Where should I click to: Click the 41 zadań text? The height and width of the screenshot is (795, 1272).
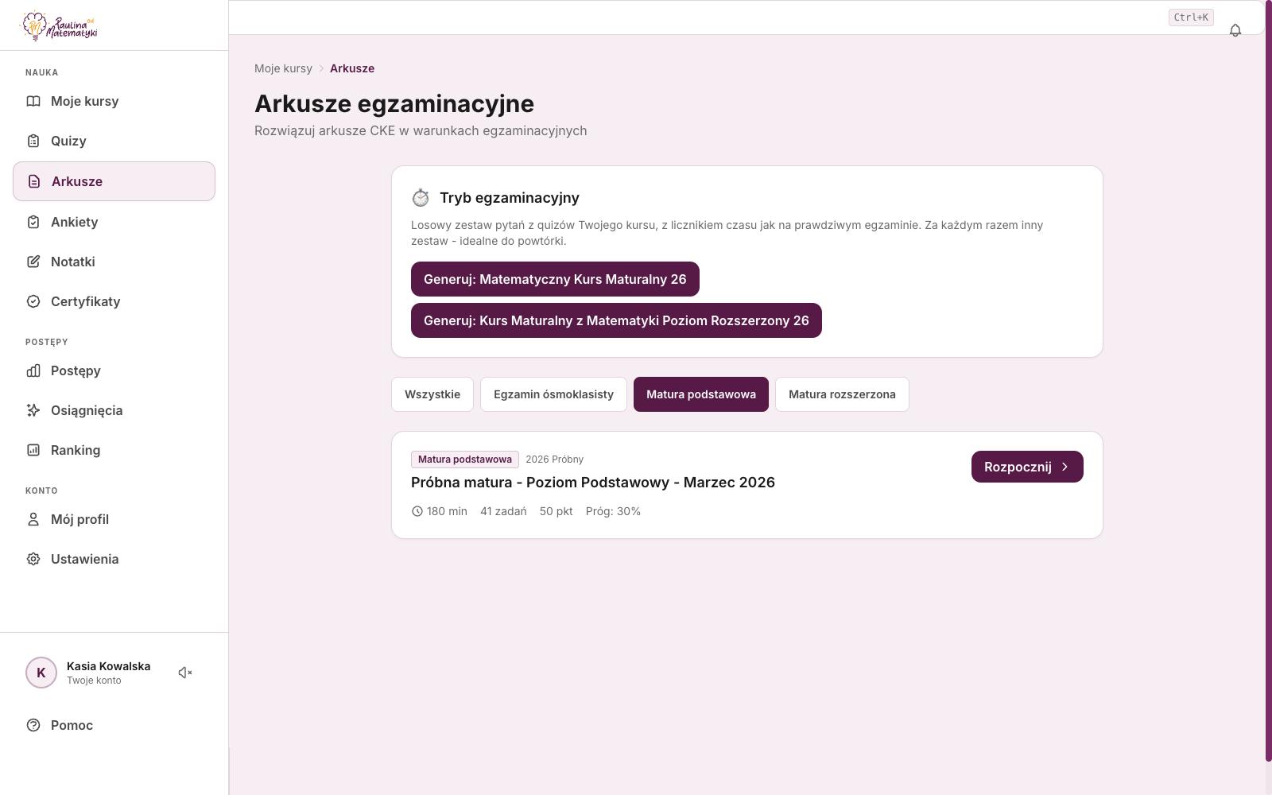[x=503, y=511]
